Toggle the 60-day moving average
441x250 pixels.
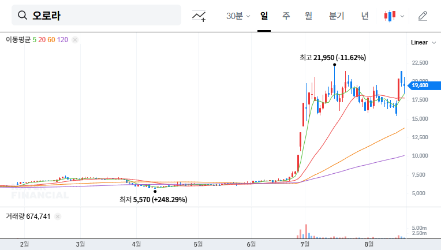click(51, 40)
